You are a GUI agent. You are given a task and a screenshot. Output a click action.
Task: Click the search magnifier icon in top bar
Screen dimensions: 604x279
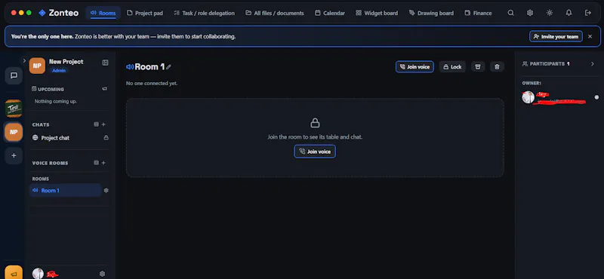coord(511,13)
